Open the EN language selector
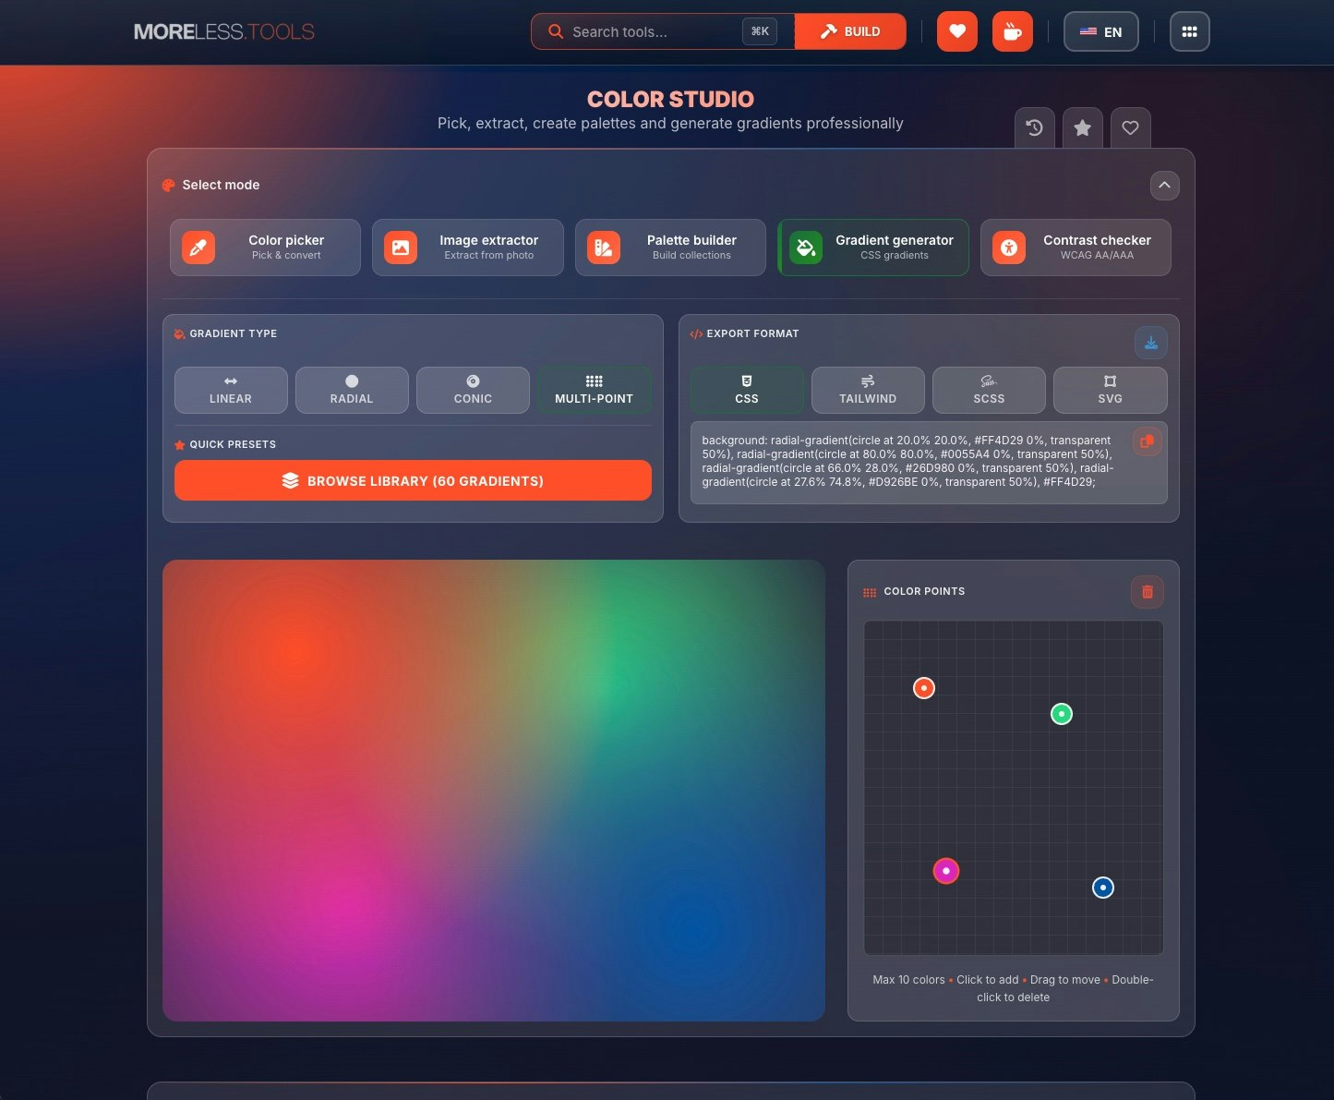 pyautogui.click(x=1100, y=30)
